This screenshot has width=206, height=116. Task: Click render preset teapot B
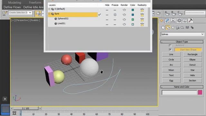[173, 13]
